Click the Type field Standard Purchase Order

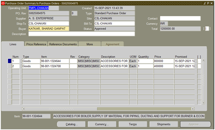114,13
